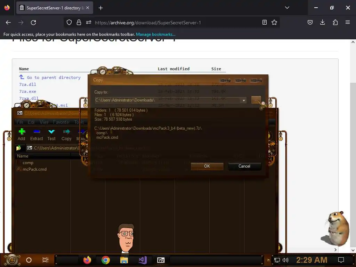356x267 pixels.
Task: Click the page vertical scrollbar up arrow
Action: point(353,42)
